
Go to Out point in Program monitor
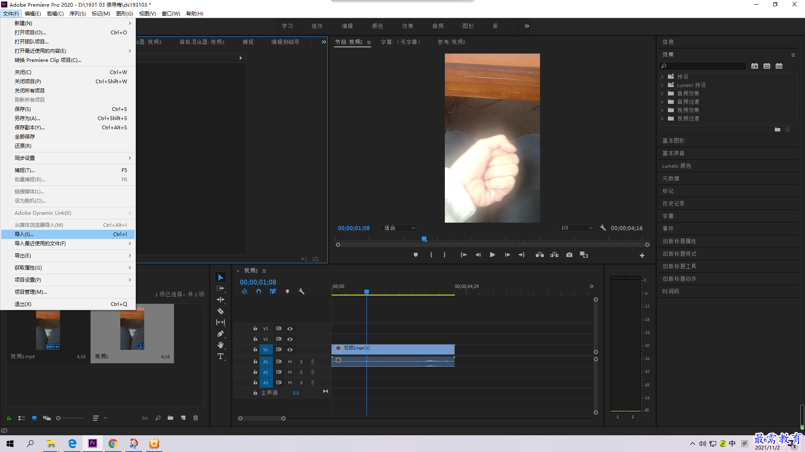(522, 255)
